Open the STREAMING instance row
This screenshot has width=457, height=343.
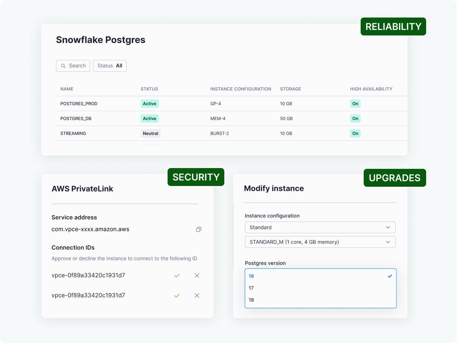pyautogui.click(x=73, y=133)
